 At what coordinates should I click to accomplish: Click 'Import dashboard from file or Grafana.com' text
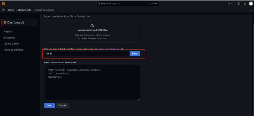(x=67, y=16)
